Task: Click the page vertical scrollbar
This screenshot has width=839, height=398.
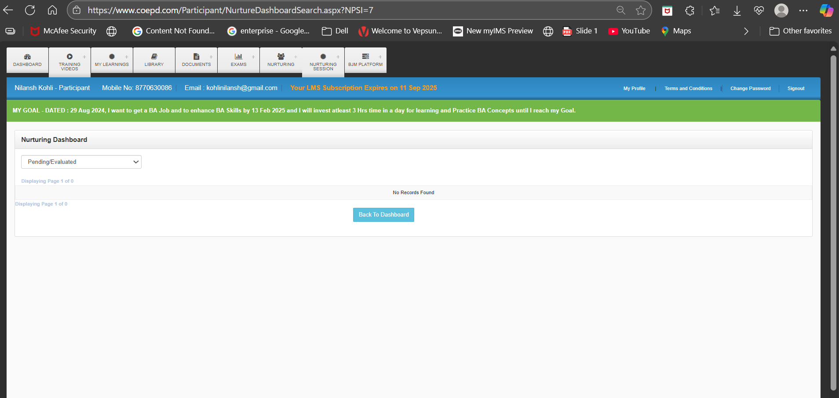Action: tap(833, 220)
